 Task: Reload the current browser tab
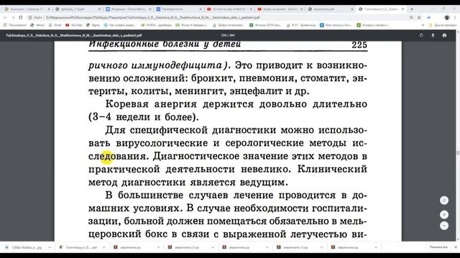(x=21, y=17)
